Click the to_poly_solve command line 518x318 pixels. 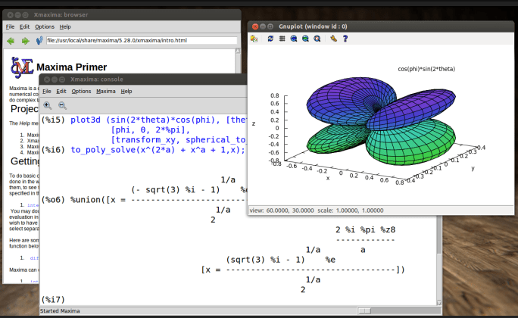(x=158, y=150)
